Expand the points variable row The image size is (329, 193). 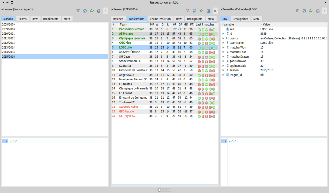coord(224,38)
